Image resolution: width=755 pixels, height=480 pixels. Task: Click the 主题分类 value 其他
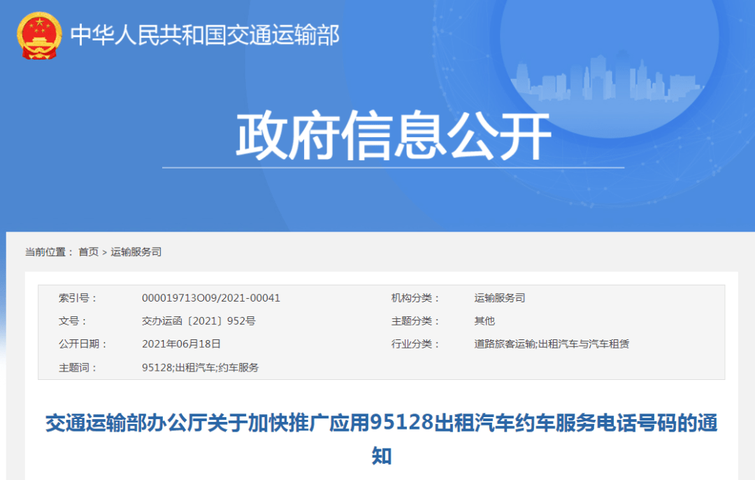tap(484, 321)
